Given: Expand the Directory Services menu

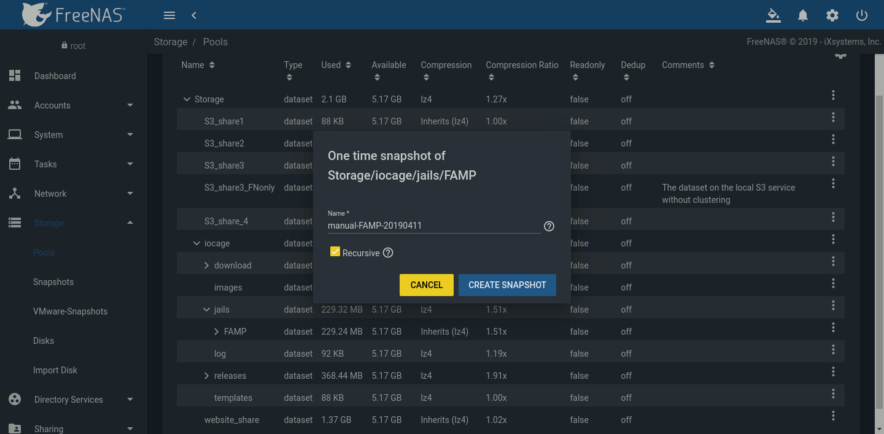Looking at the screenshot, I should coord(74,400).
